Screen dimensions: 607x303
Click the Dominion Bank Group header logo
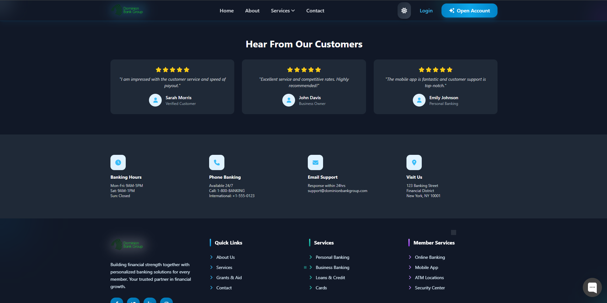[128, 10]
